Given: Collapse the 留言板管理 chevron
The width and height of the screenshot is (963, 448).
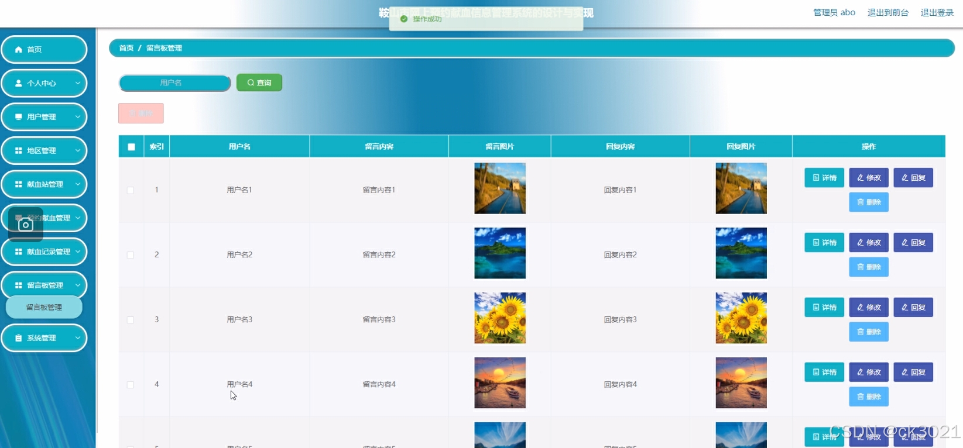Looking at the screenshot, I should click(78, 285).
